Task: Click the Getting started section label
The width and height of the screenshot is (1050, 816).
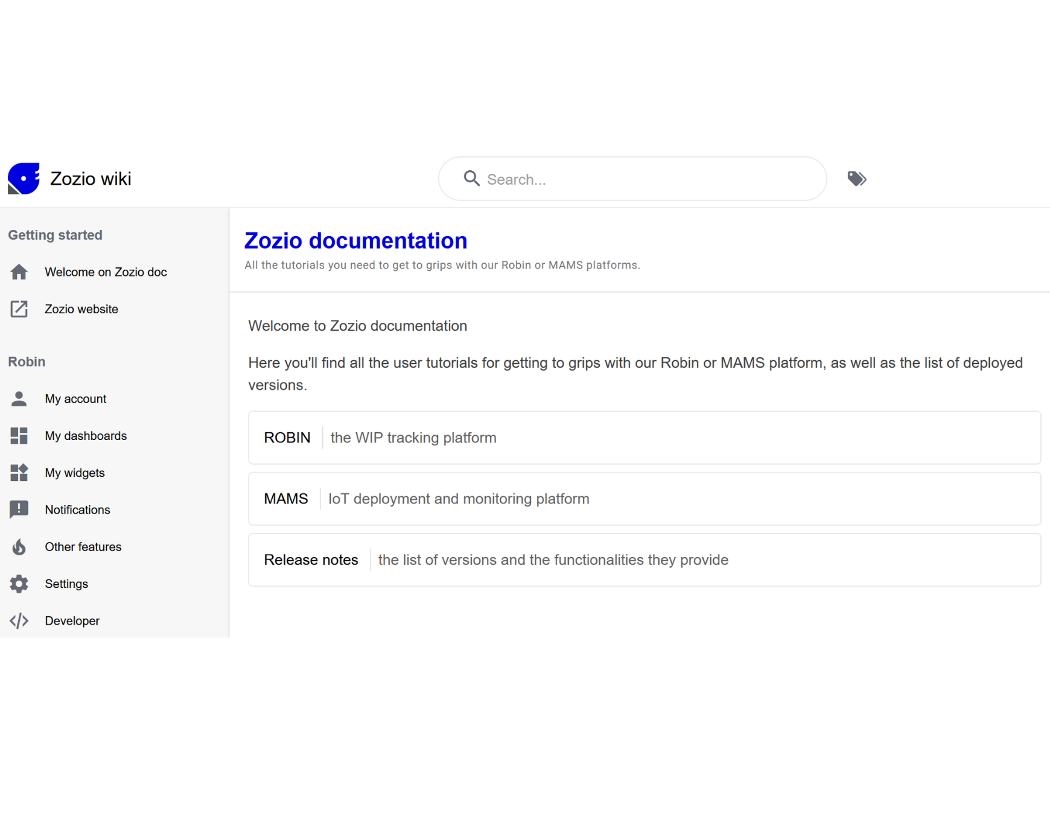Action: click(55, 235)
